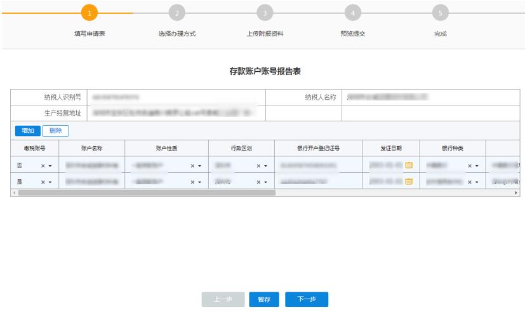Go to next step with 下一步
525x312 pixels.
pos(307,299)
